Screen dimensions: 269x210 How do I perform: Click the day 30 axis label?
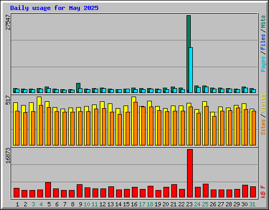pos(244,204)
